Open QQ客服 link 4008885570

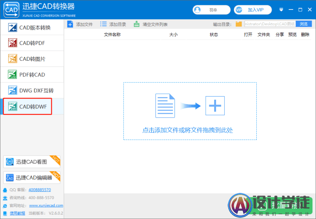(40, 190)
